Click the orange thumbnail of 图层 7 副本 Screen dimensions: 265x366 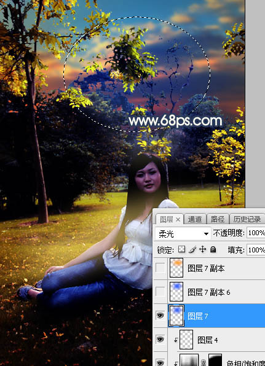(176, 268)
